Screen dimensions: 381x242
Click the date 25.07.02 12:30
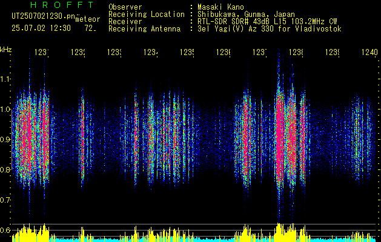[41, 28]
